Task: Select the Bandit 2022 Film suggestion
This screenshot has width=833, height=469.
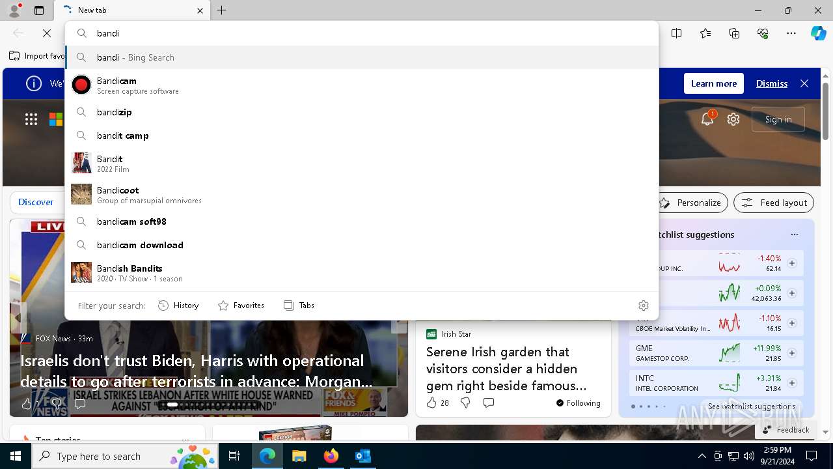Action: coord(362,163)
